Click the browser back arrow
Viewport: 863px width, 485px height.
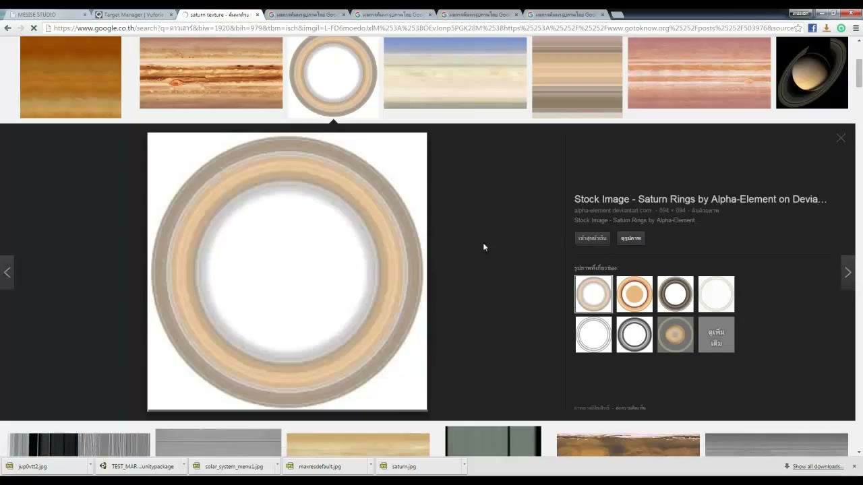[x=7, y=28]
